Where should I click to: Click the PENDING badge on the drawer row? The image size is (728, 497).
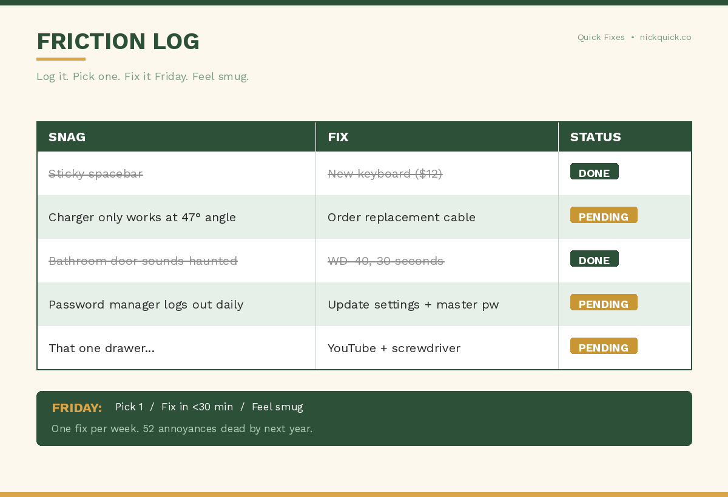[x=604, y=345]
